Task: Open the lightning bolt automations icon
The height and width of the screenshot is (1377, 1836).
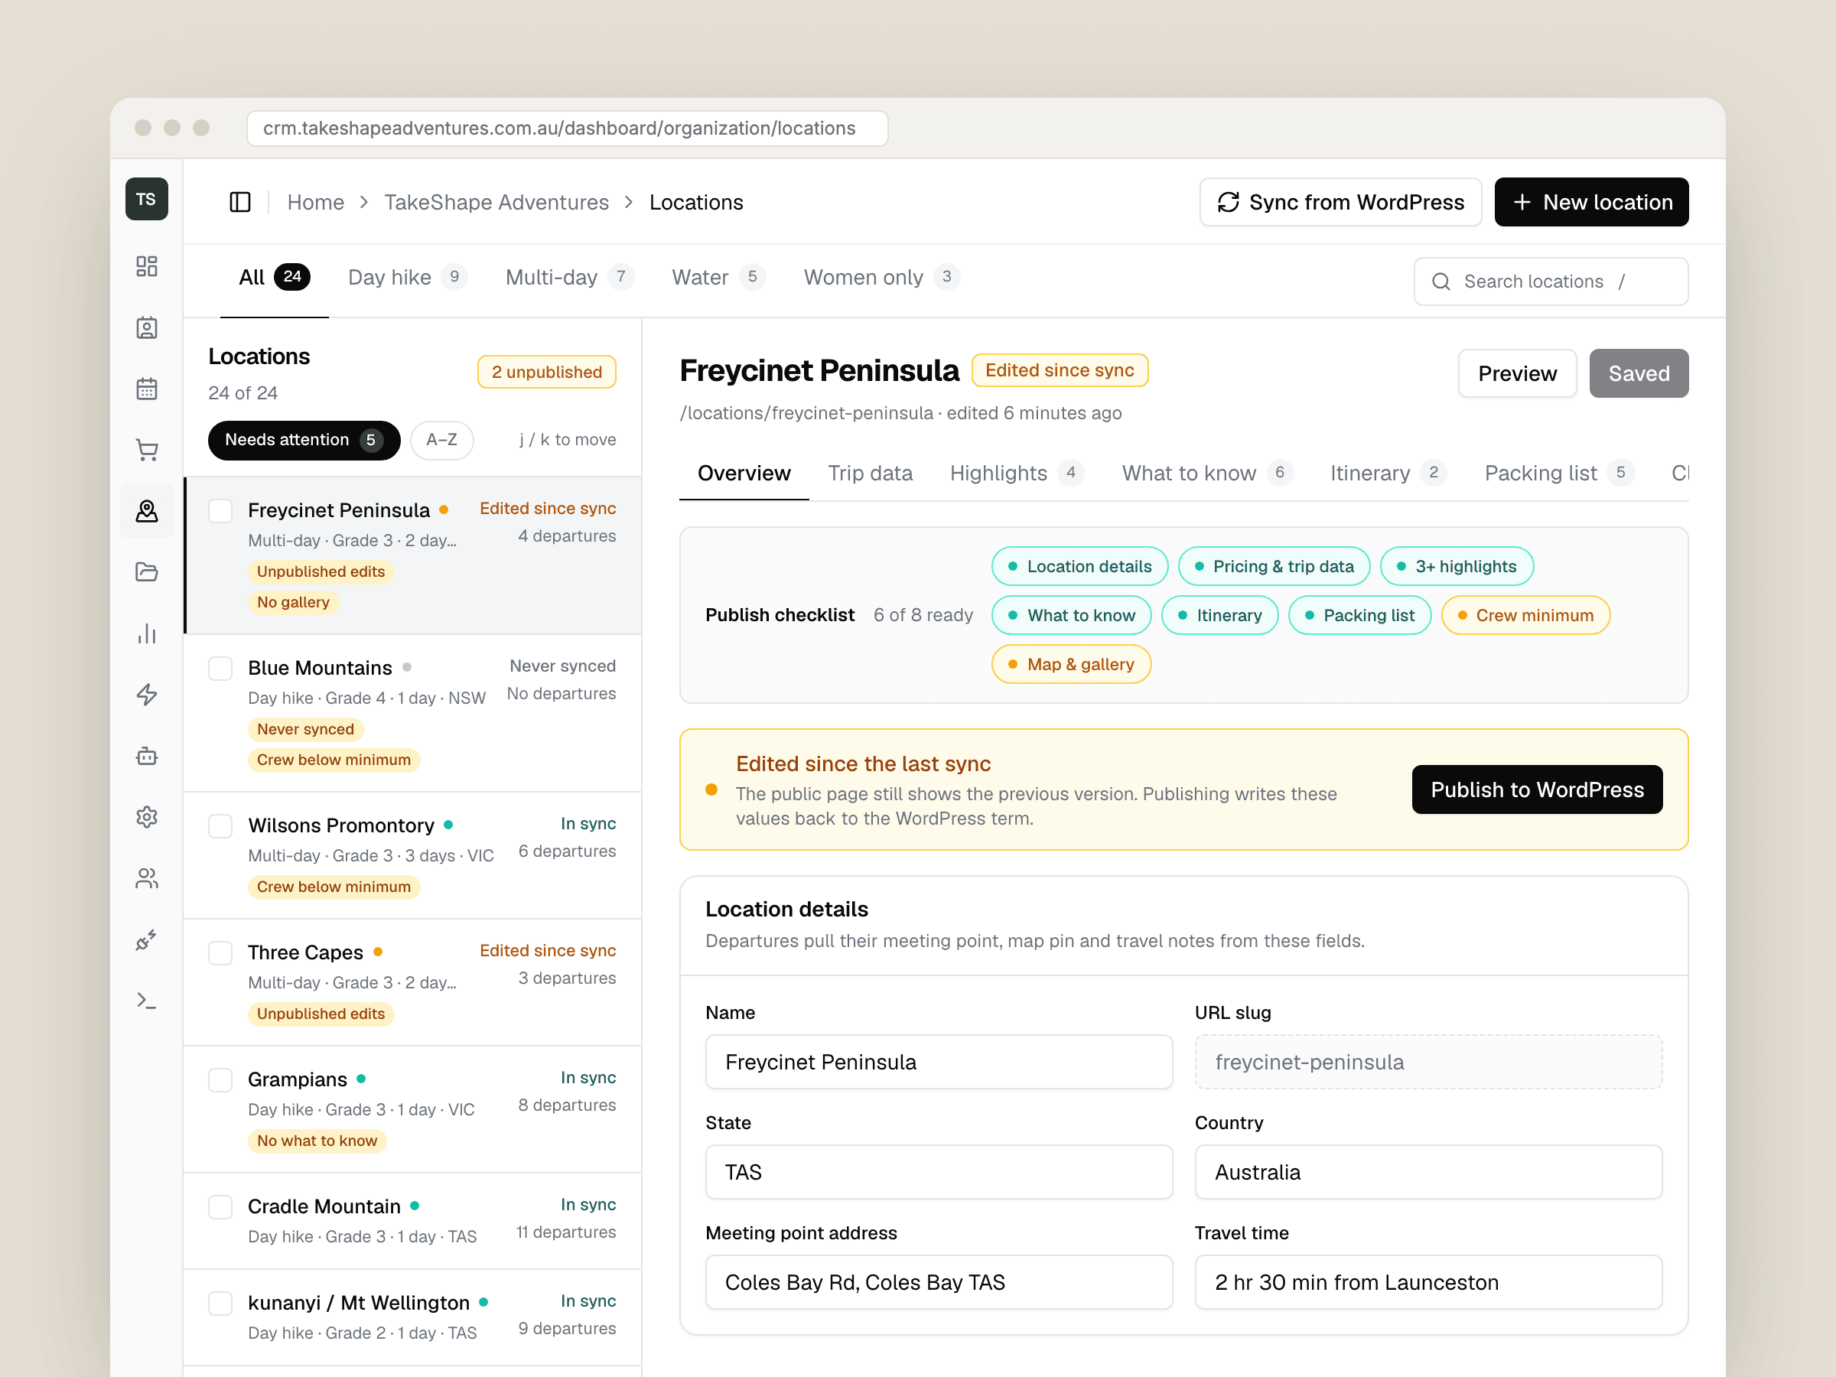Action: pyautogui.click(x=147, y=695)
